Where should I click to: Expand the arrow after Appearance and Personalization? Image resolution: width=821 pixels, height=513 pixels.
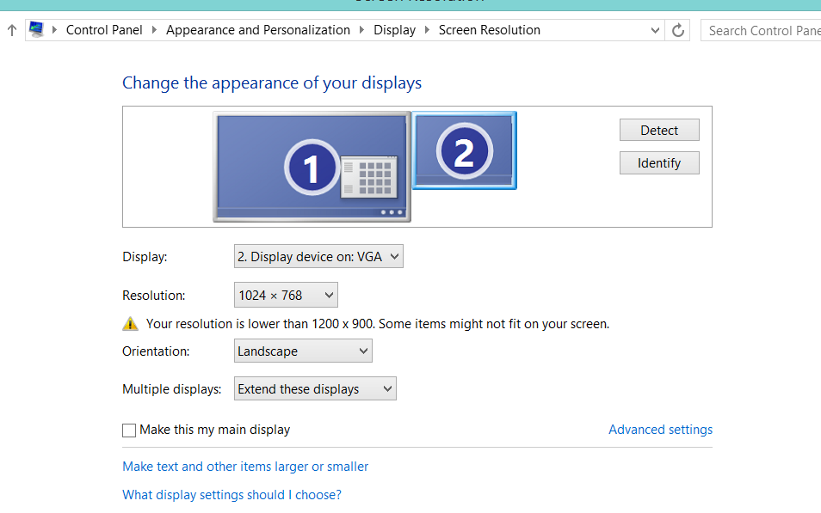click(x=361, y=30)
